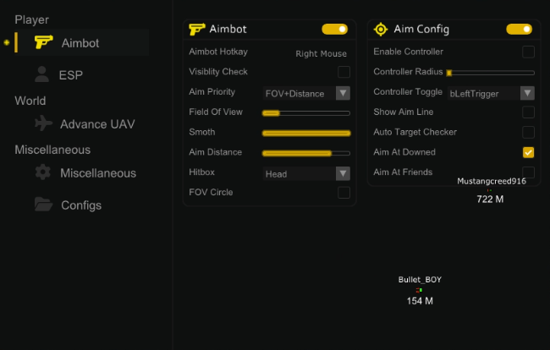
Task: Open the Aim Priority dropdown
Action: point(307,93)
